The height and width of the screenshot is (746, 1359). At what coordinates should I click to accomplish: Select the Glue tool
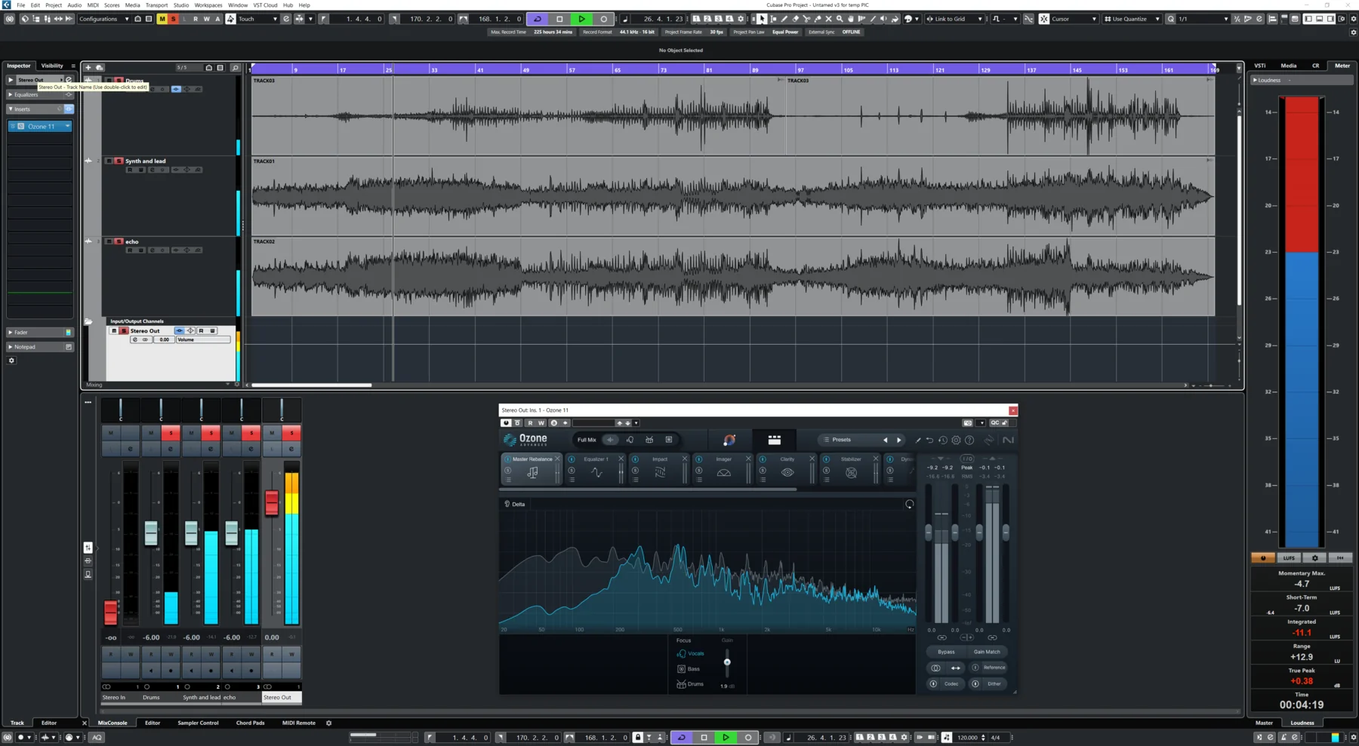pos(818,19)
